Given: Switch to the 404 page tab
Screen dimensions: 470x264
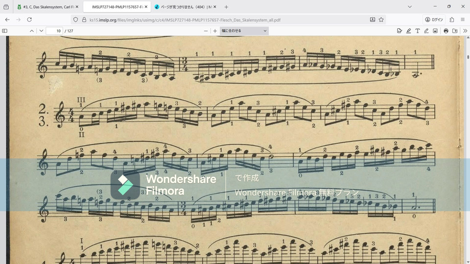Looking at the screenshot, I should click(x=186, y=7).
